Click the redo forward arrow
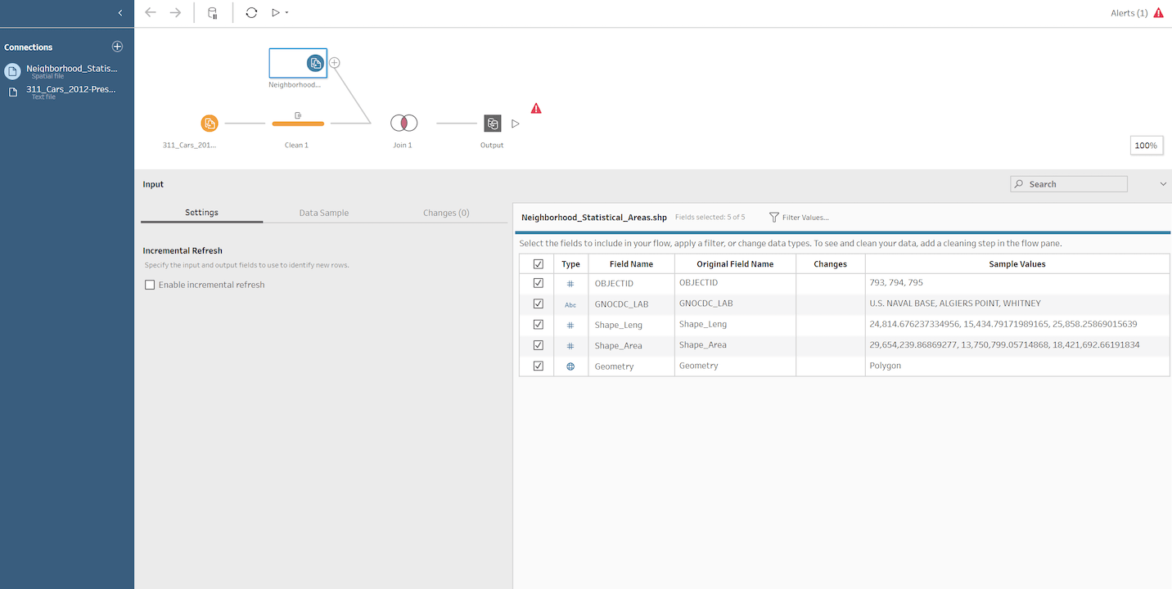Viewport: 1172px width, 589px height. pos(175,13)
